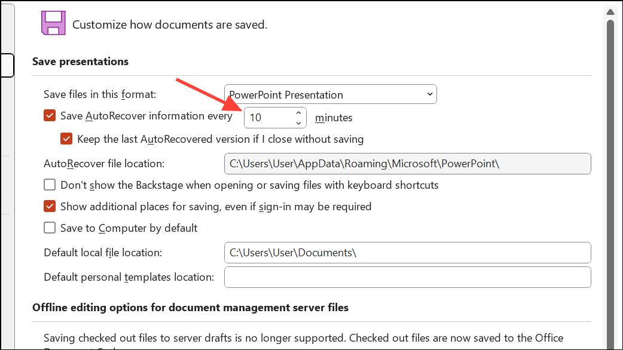Click the AutoRecover file location path box
This screenshot has width=623, height=350.
pyautogui.click(x=407, y=163)
